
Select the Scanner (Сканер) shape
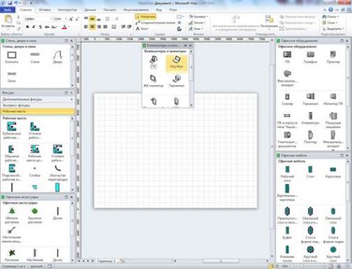287,99
